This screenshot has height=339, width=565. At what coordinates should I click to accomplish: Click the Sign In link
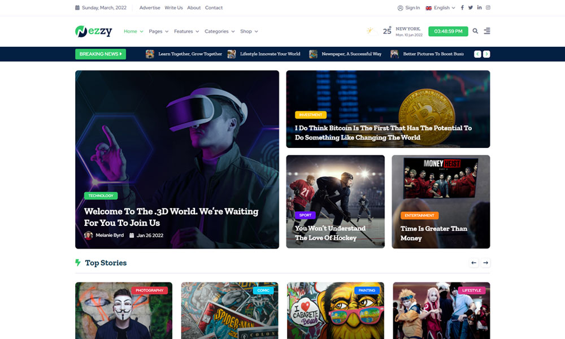(408, 8)
